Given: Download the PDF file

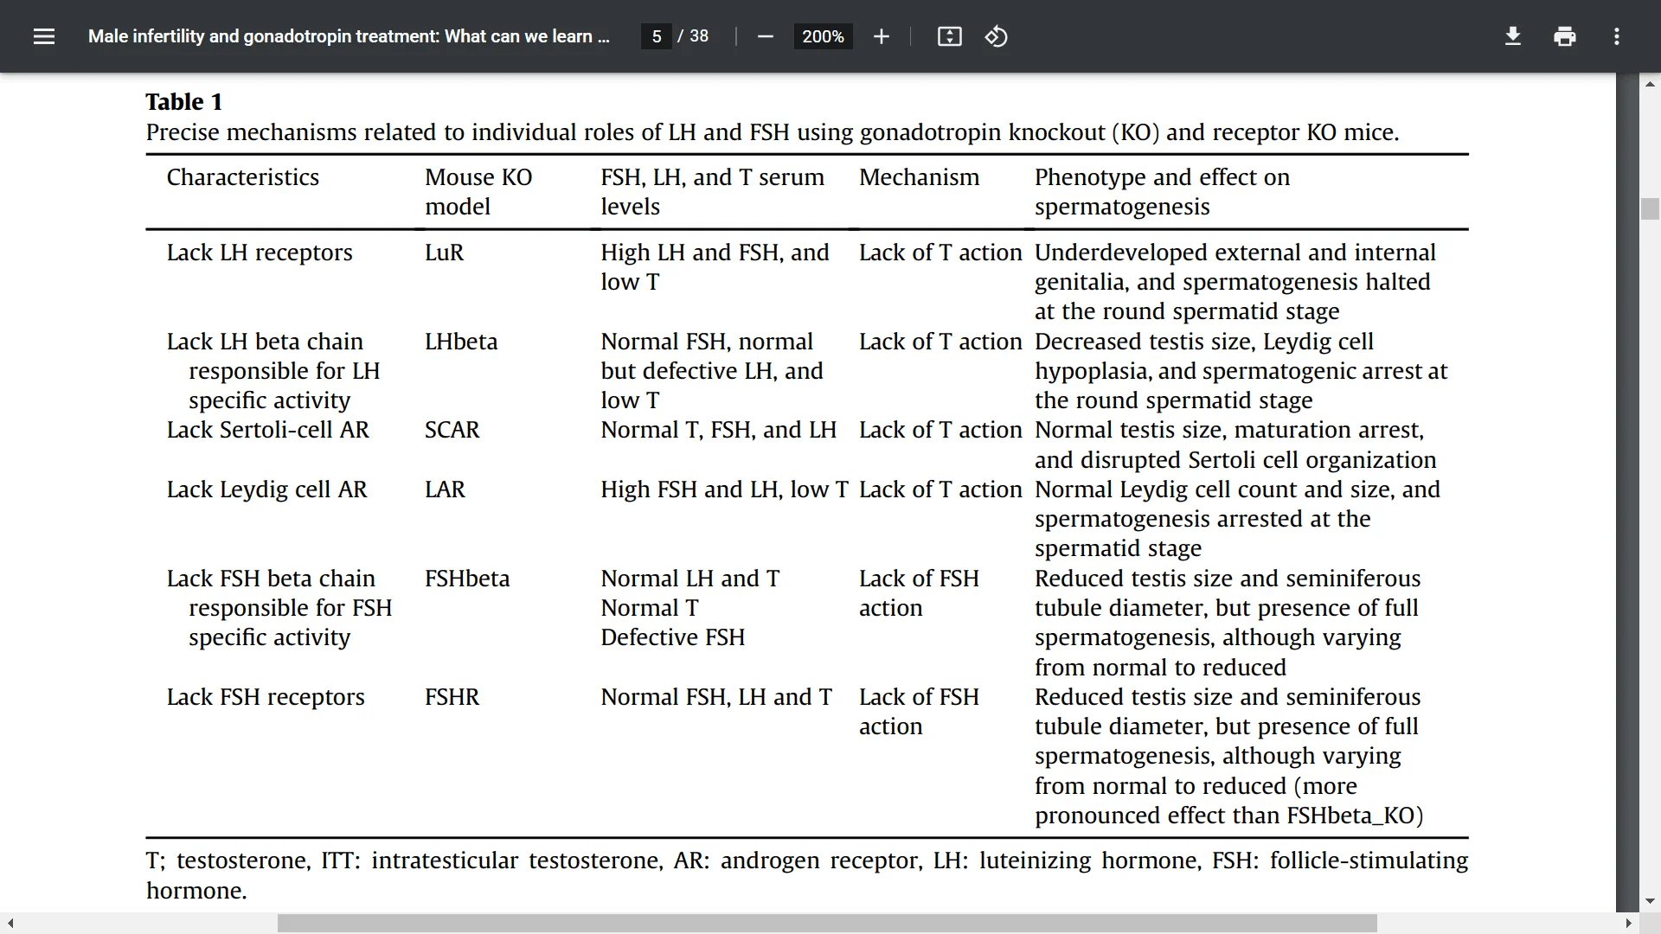Looking at the screenshot, I should [1513, 36].
